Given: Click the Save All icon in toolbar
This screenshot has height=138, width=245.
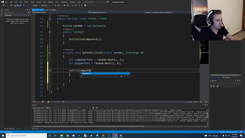Looking at the screenshot, I should [20, 5].
